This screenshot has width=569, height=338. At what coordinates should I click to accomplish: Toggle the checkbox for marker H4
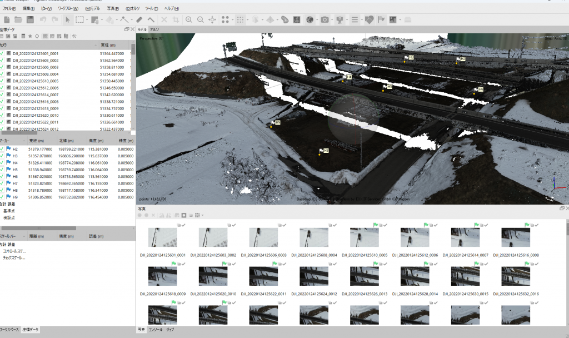click(2, 163)
